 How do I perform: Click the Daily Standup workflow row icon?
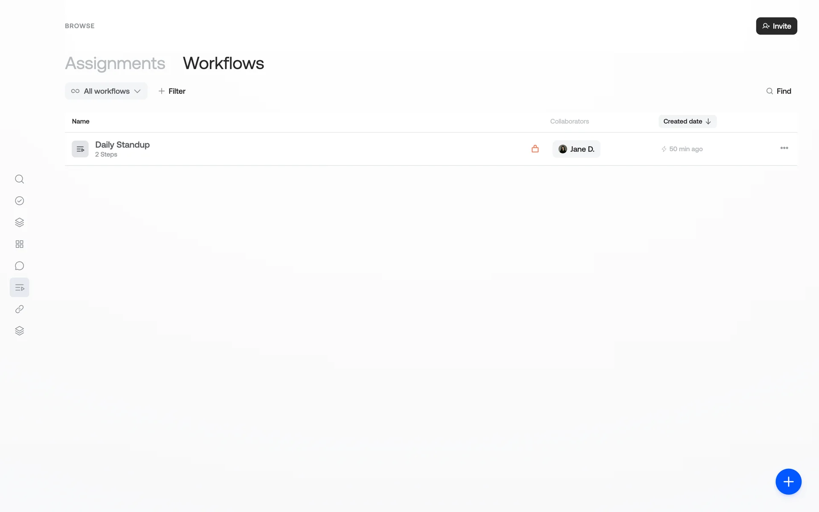(x=80, y=149)
